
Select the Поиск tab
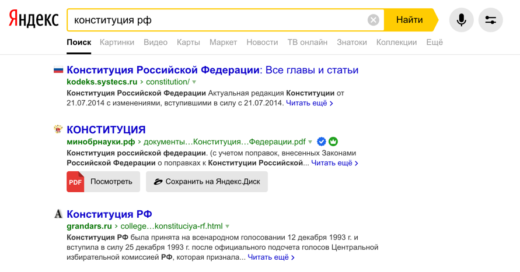[x=79, y=43]
